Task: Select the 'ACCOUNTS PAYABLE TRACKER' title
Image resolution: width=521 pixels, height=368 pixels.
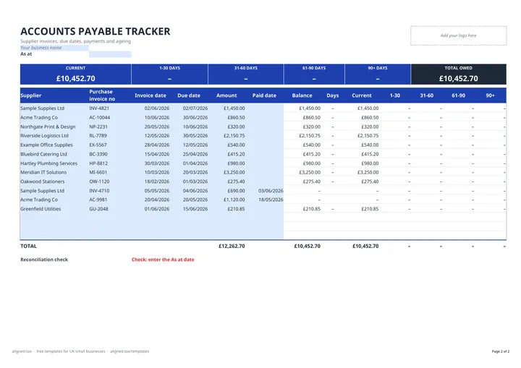Action: (96, 31)
